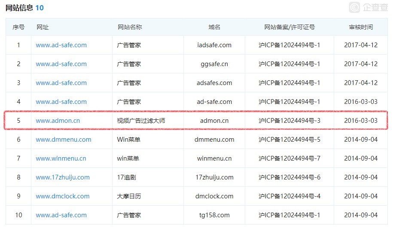Click the site name win菜单 for winmenu.cn
393x228 pixels.
point(128,158)
